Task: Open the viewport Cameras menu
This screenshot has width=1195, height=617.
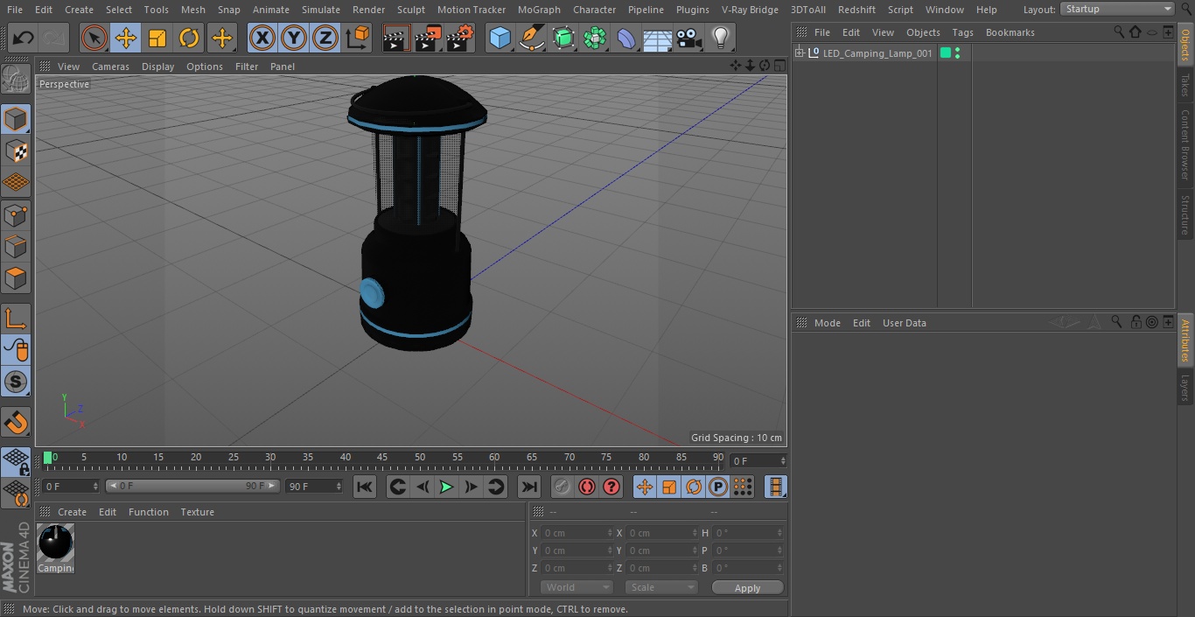Action: pos(110,67)
